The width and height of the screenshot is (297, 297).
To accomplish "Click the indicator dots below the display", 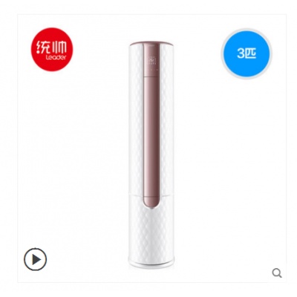I will coord(154,70).
